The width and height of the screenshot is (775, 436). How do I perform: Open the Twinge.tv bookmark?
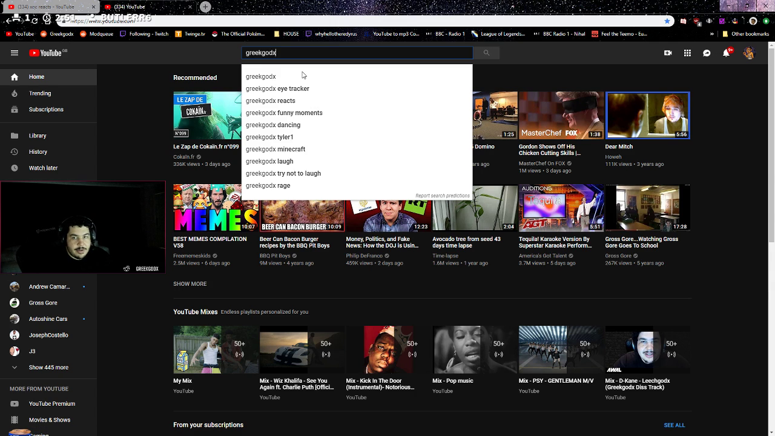(x=190, y=34)
